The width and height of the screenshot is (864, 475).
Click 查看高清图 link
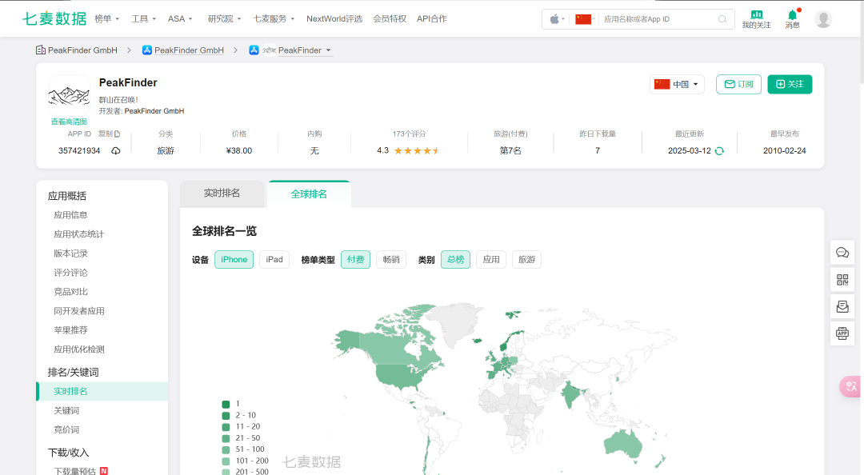pyautogui.click(x=69, y=122)
